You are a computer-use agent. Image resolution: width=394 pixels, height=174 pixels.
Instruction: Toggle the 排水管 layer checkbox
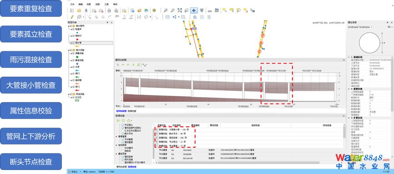tap(74, 43)
